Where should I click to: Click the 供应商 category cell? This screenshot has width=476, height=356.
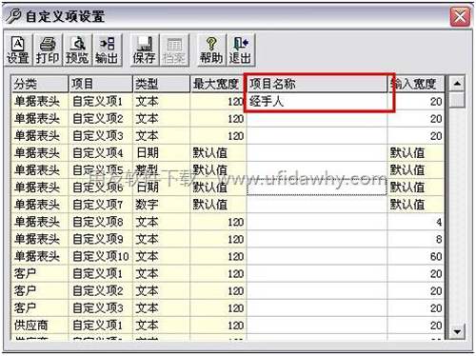[x=40, y=325]
